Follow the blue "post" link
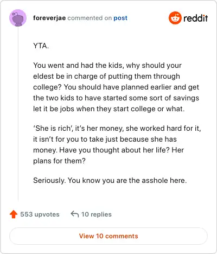The height and width of the screenshot is (254, 217). coord(120,18)
